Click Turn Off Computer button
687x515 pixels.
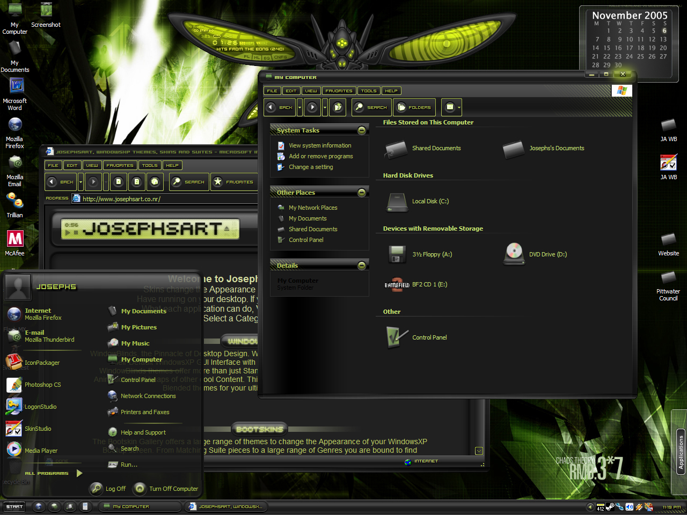[166, 489]
